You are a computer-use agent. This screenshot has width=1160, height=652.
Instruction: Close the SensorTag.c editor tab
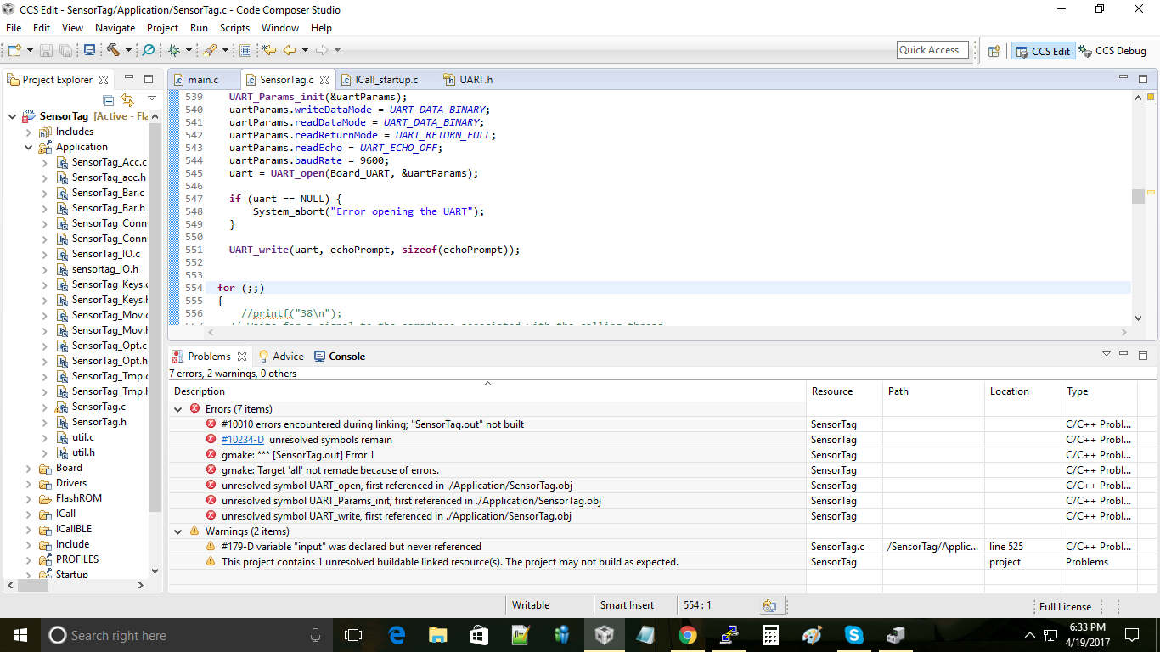click(x=324, y=80)
